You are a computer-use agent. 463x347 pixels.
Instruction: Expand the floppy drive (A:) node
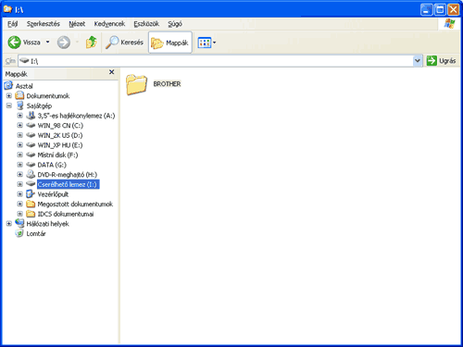[x=19, y=116]
